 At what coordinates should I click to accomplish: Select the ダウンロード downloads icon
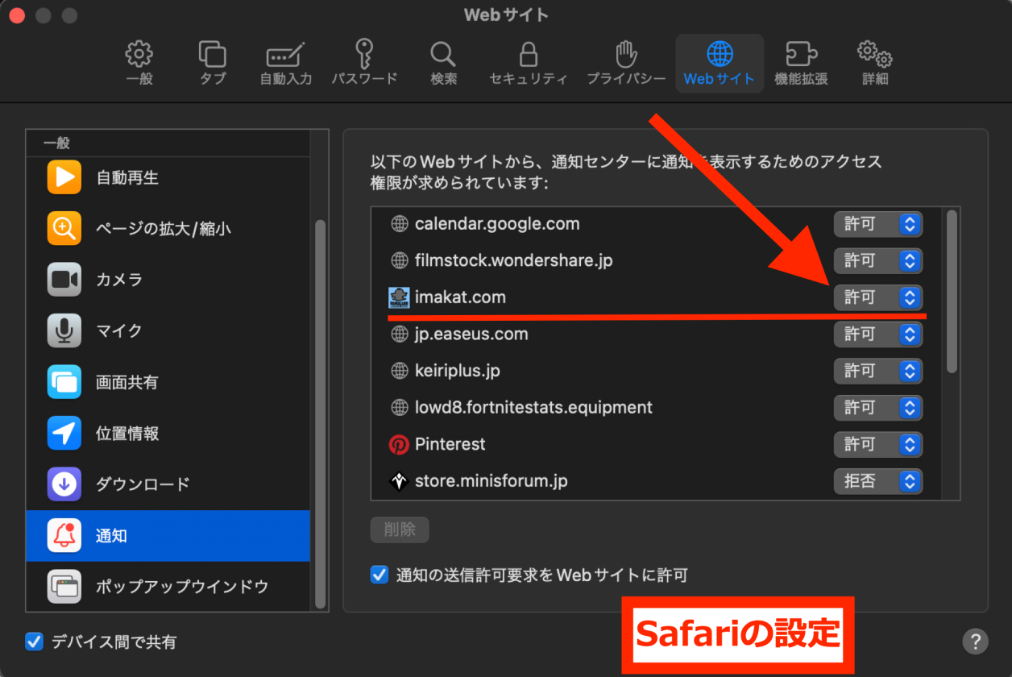coord(64,484)
